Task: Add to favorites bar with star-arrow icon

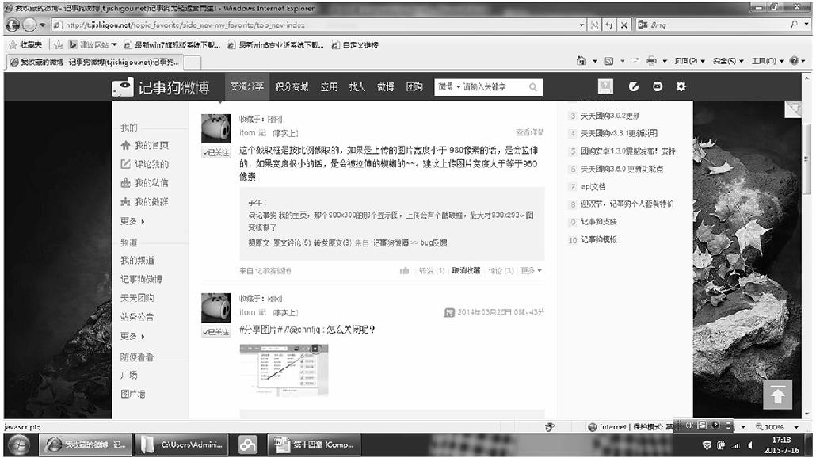Action: (59, 44)
